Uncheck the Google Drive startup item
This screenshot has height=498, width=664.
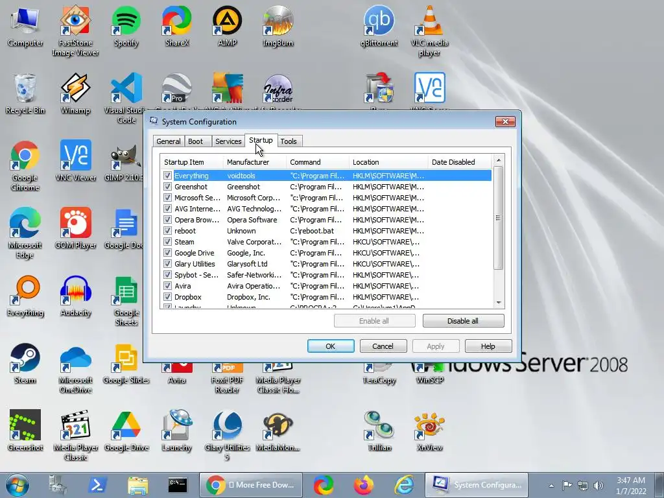coord(168,252)
